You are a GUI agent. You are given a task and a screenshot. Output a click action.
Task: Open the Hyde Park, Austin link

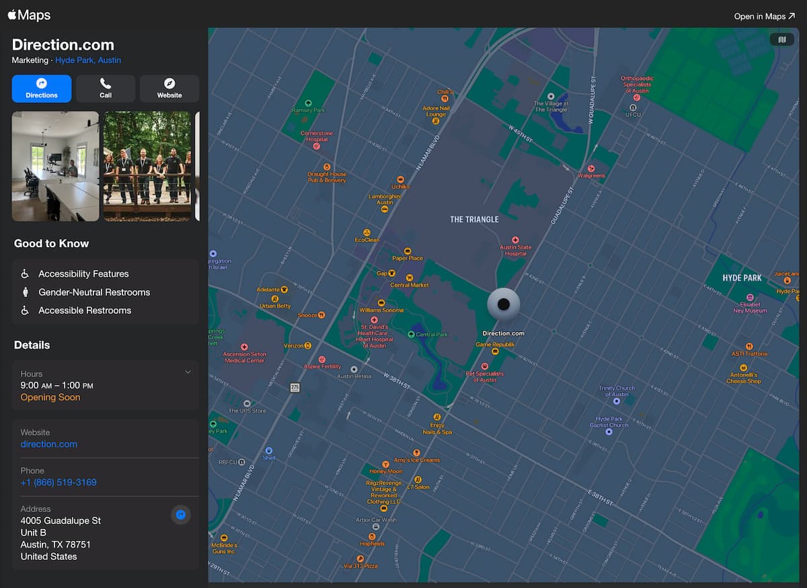(87, 60)
